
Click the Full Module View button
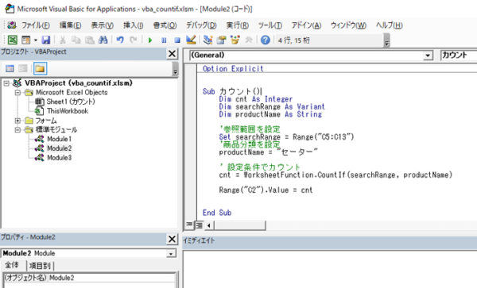click(199, 225)
